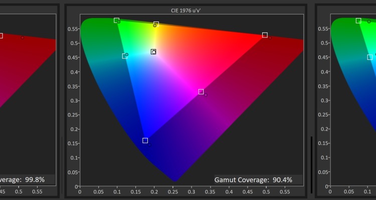Select the blue target square in center chart
The width and height of the screenshot is (376, 200).
(x=145, y=140)
